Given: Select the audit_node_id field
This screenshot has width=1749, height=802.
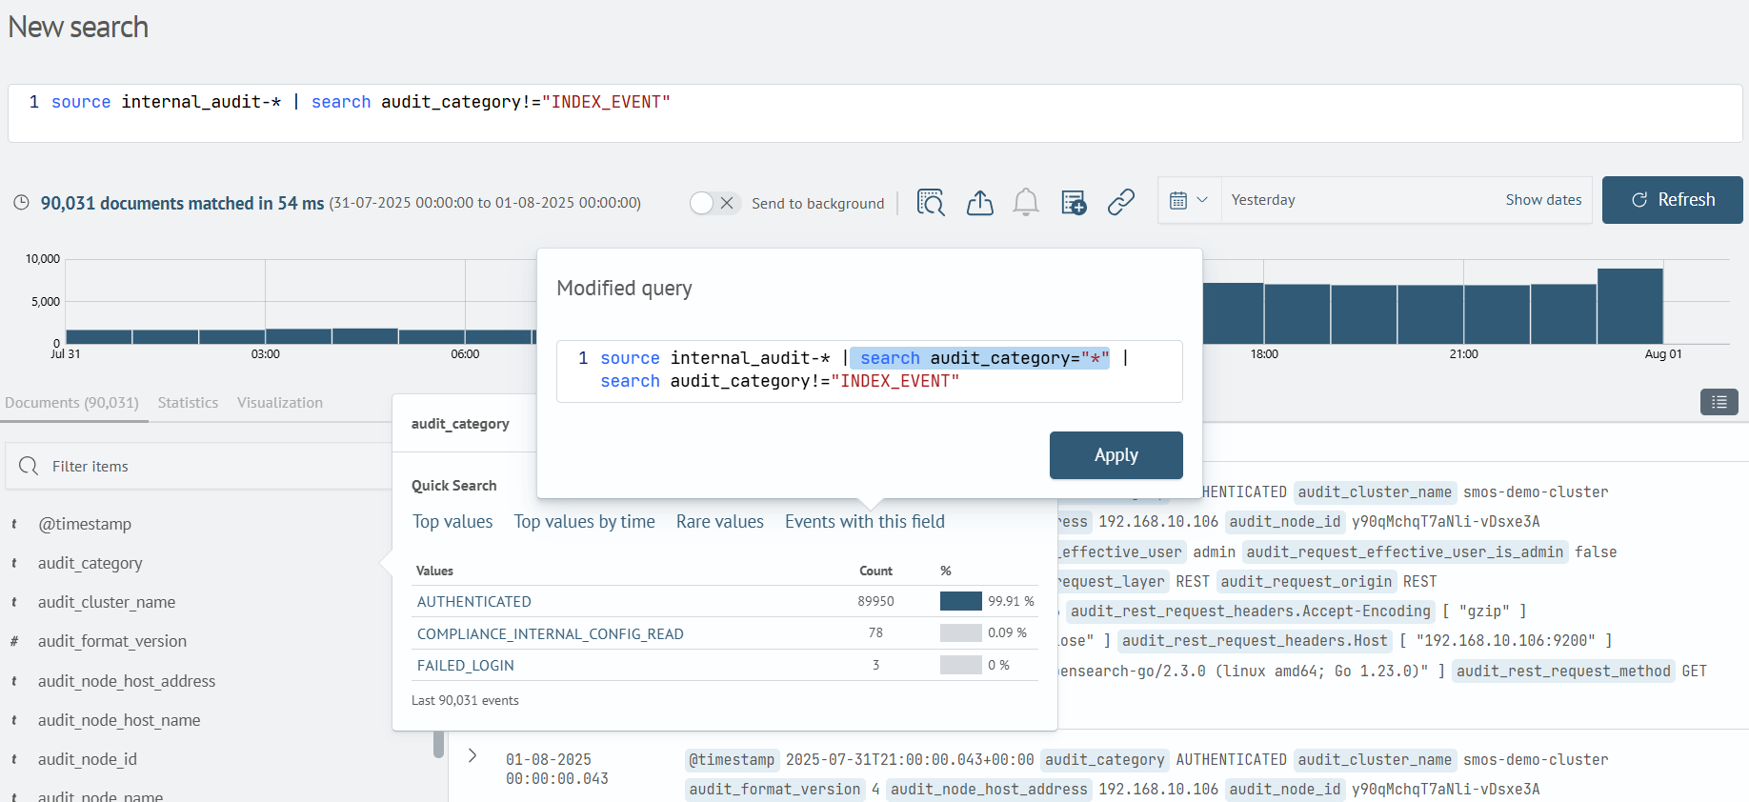Looking at the screenshot, I should click(x=88, y=759).
